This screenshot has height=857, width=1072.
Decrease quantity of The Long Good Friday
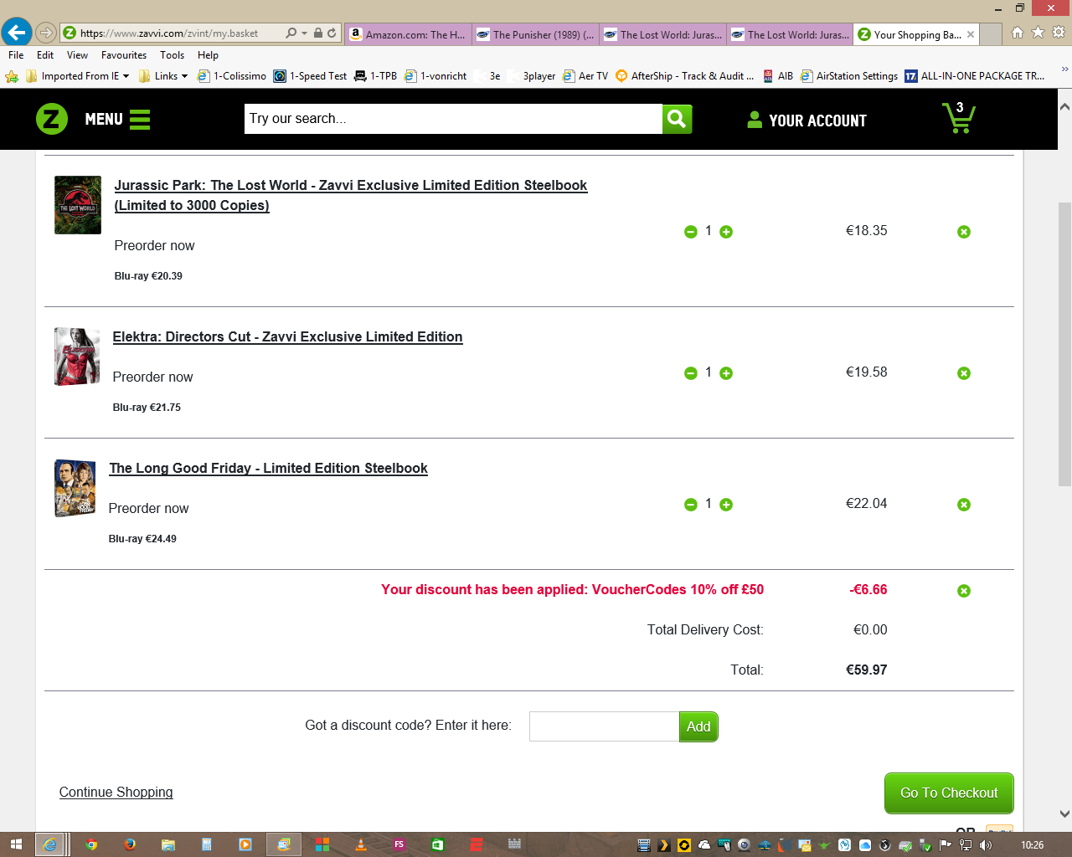[x=691, y=505]
